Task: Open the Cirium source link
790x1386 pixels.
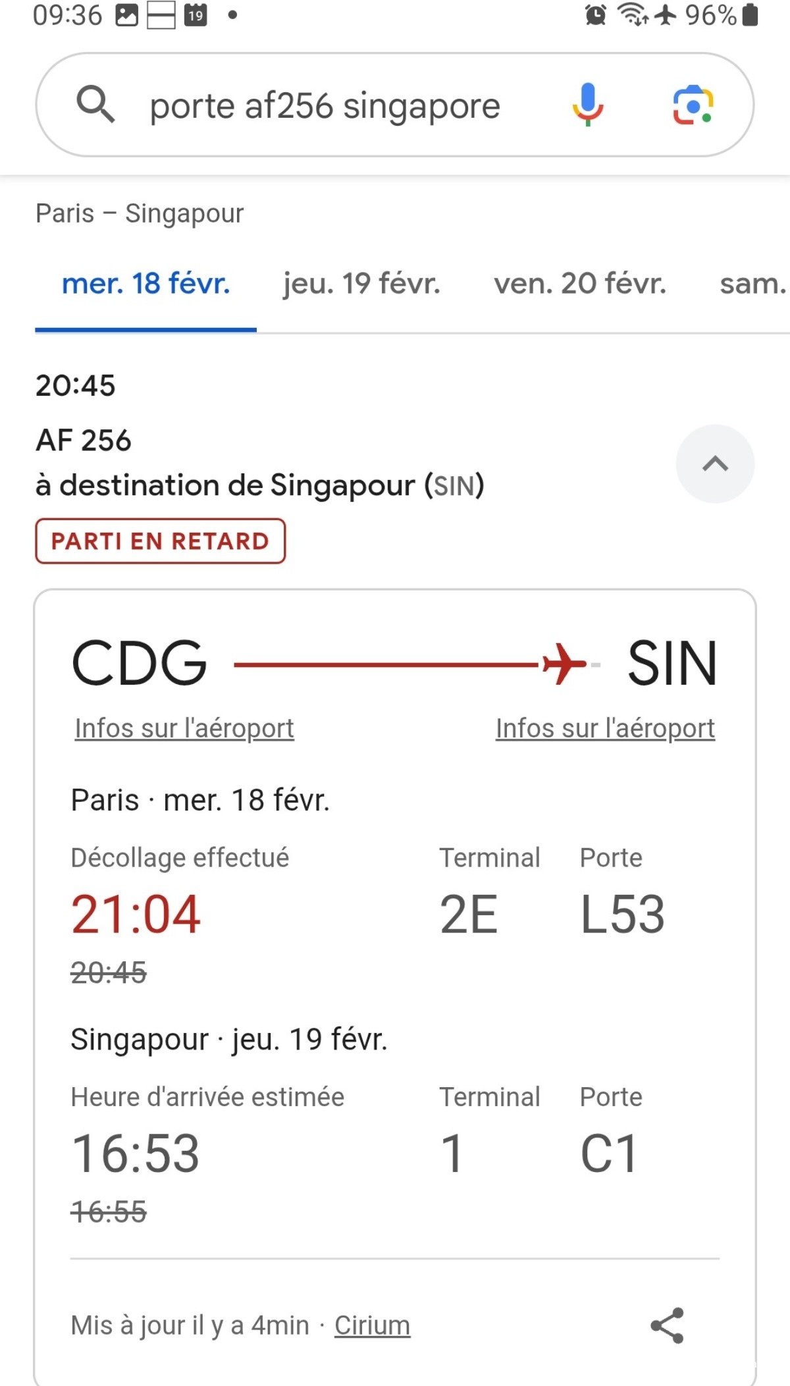Action: pos(372,1325)
